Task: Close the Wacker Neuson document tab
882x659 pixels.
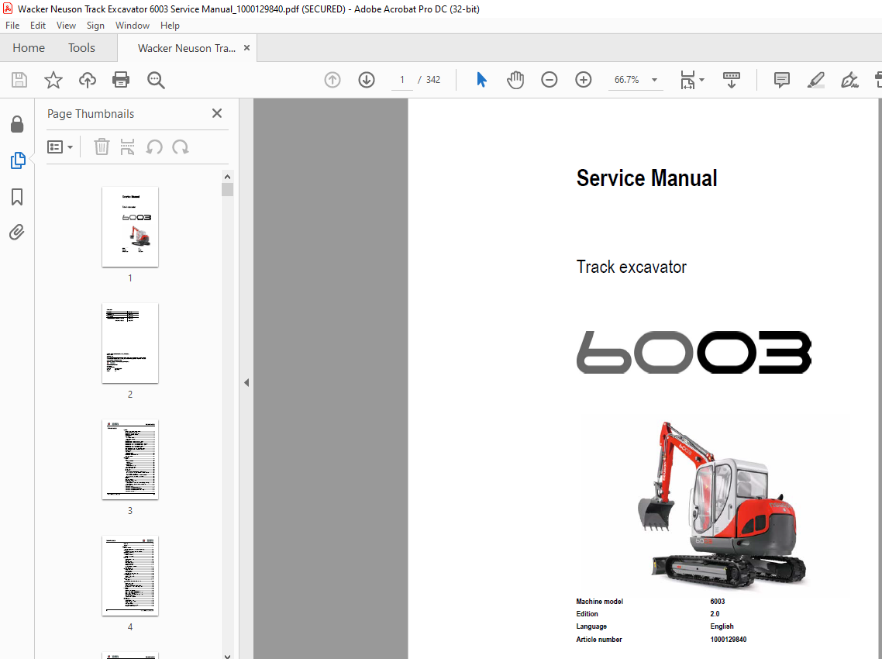Action: click(x=246, y=48)
